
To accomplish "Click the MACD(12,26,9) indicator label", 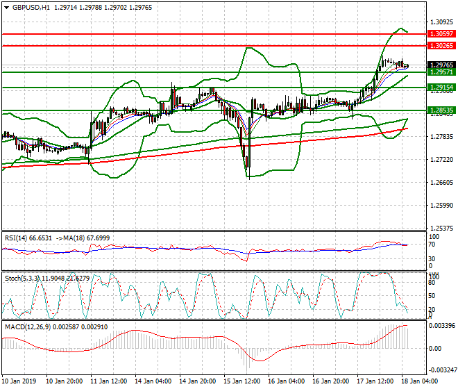I will [x=24, y=326].
